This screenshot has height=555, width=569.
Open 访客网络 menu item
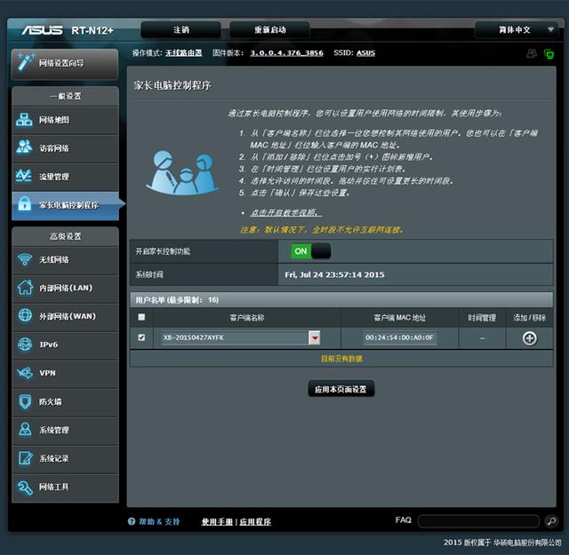65,148
